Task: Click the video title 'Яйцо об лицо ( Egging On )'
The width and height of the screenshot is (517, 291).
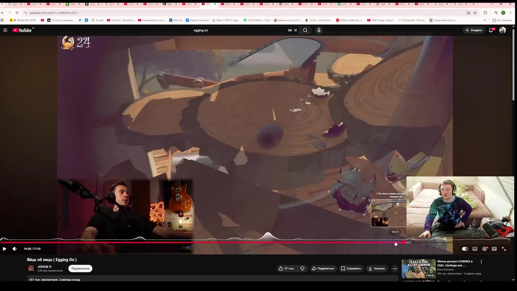Action: pos(52,260)
